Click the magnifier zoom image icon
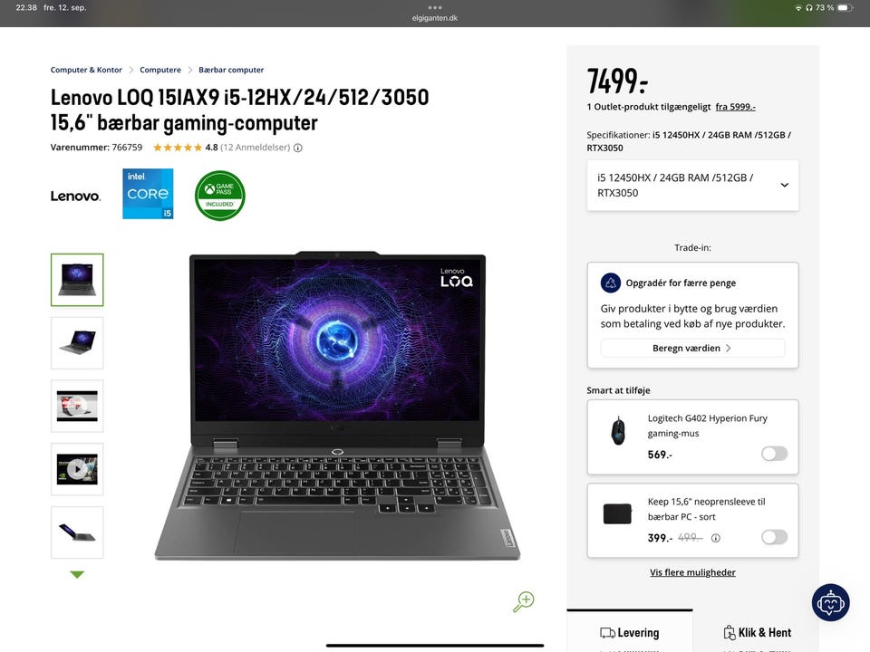 coord(523,601)
